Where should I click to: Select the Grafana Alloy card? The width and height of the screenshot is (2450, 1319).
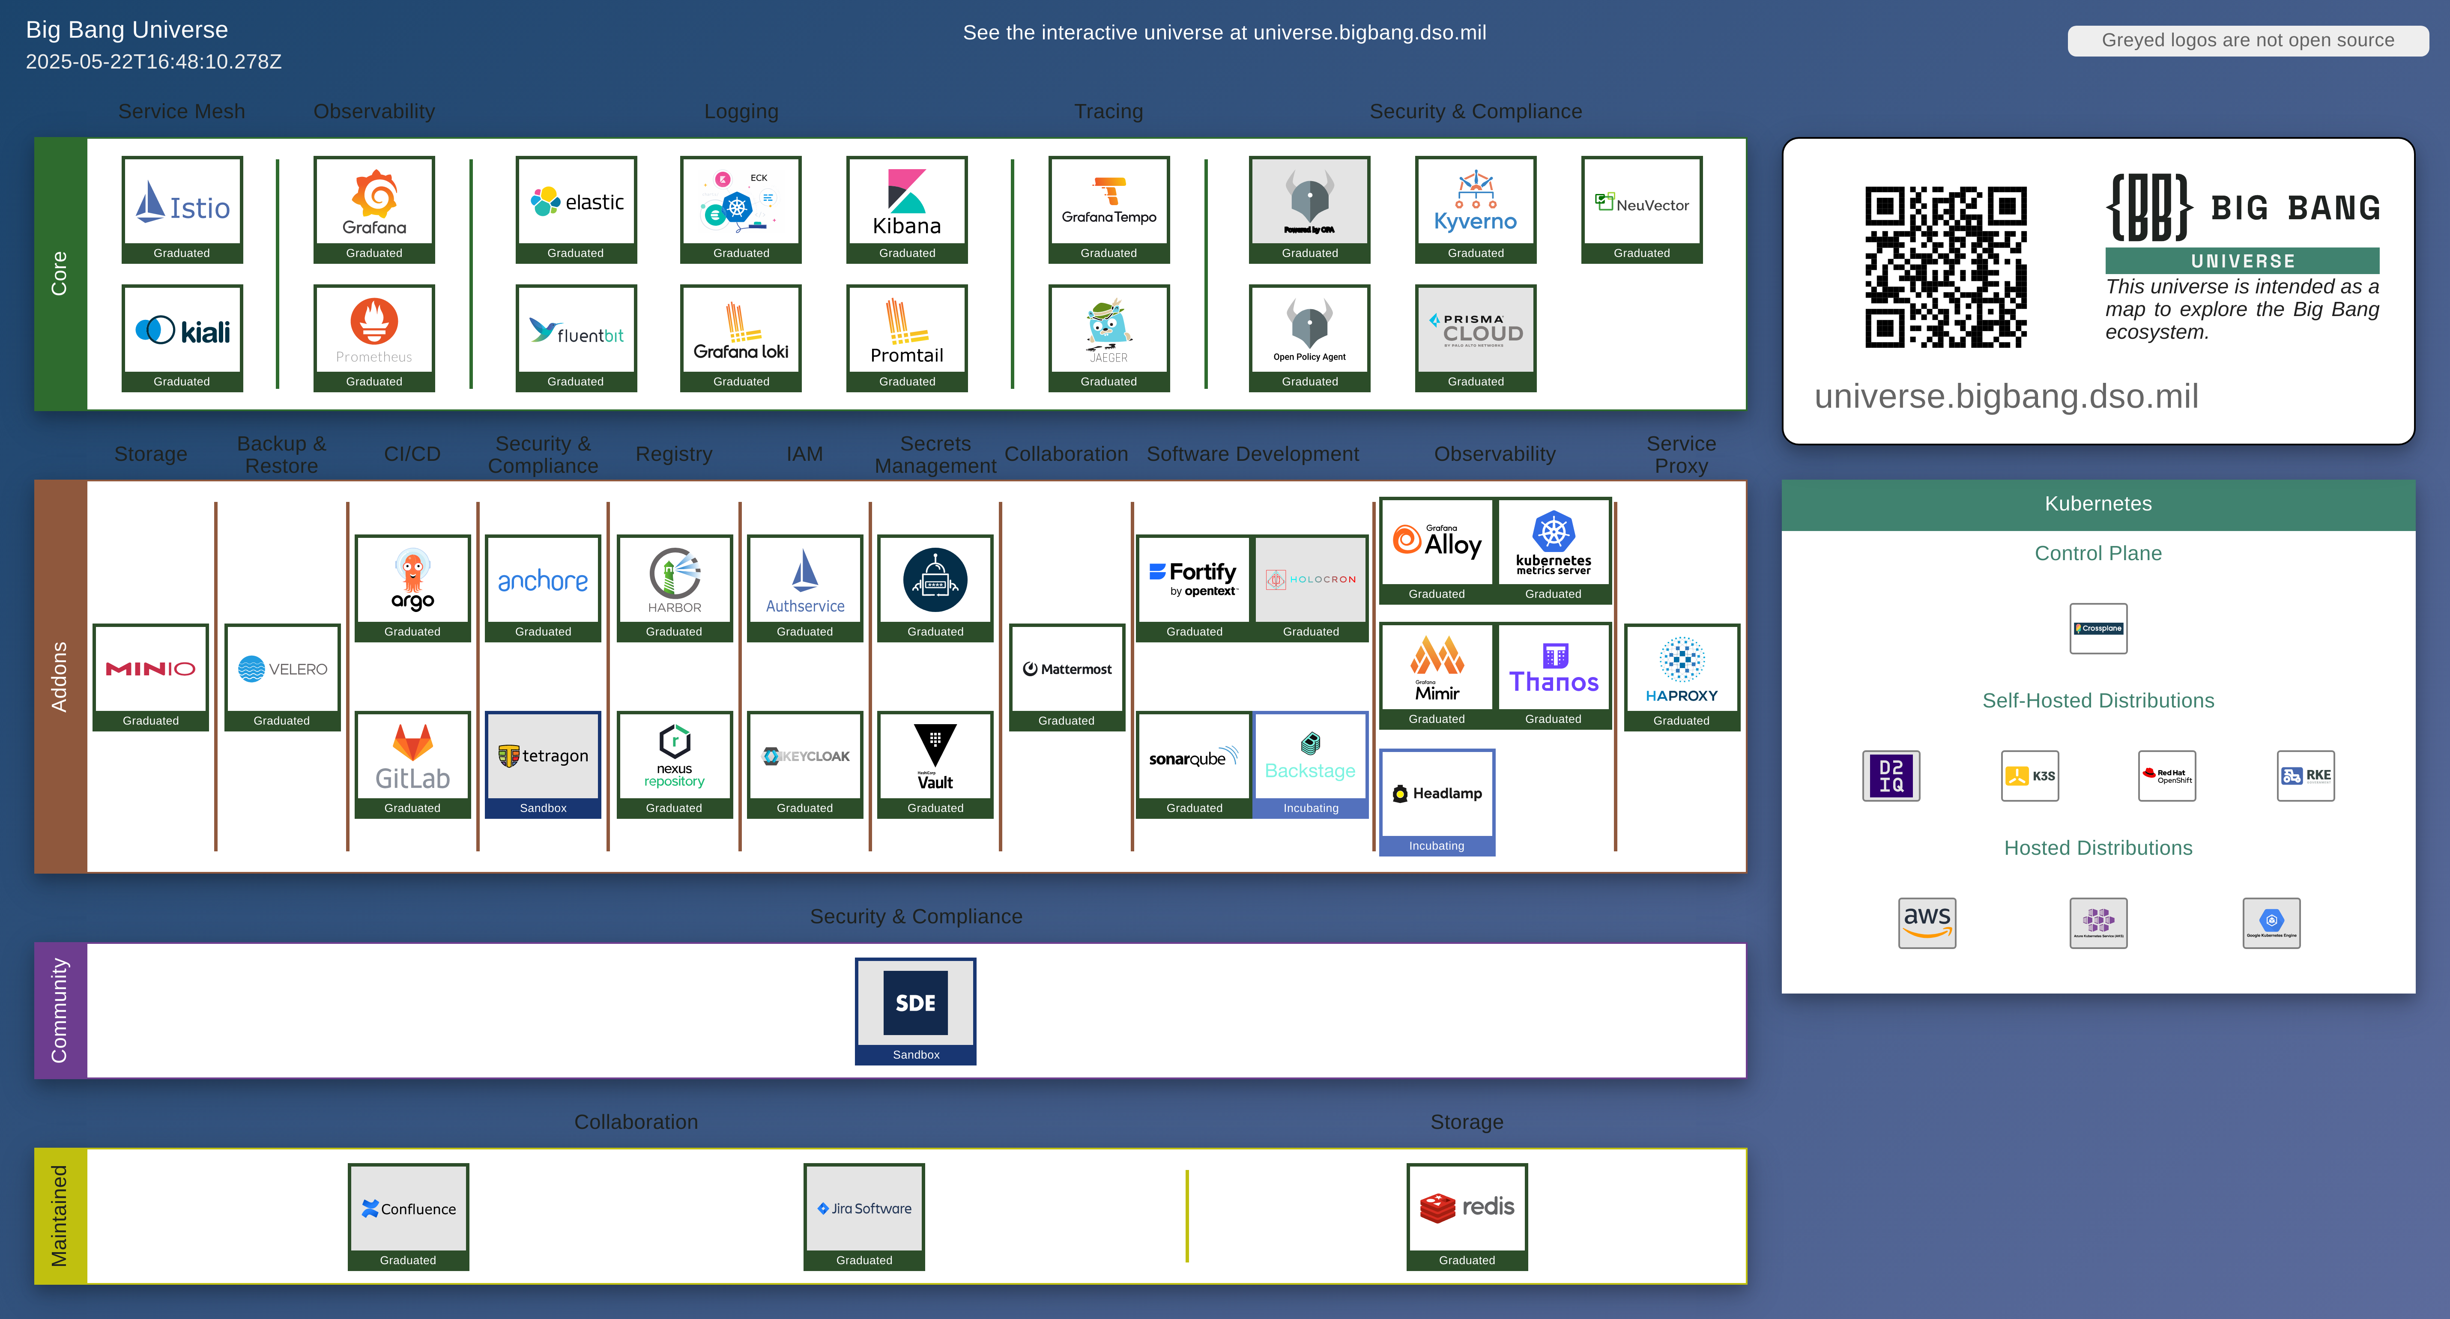1437,551
